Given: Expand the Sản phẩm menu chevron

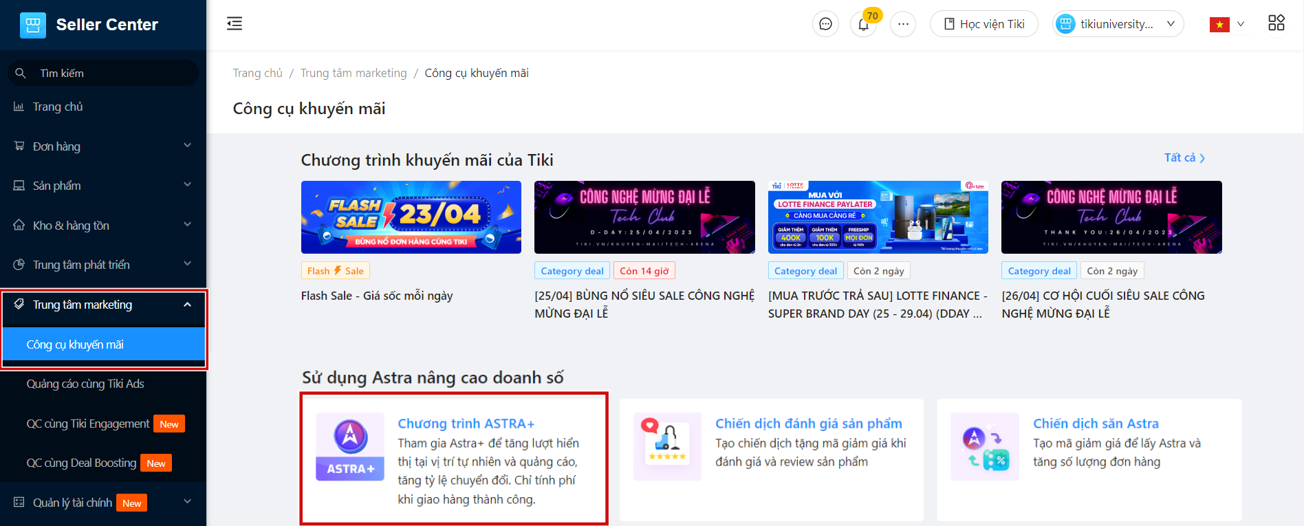Looking at the screenshot, I should click(x=187, y=184).
